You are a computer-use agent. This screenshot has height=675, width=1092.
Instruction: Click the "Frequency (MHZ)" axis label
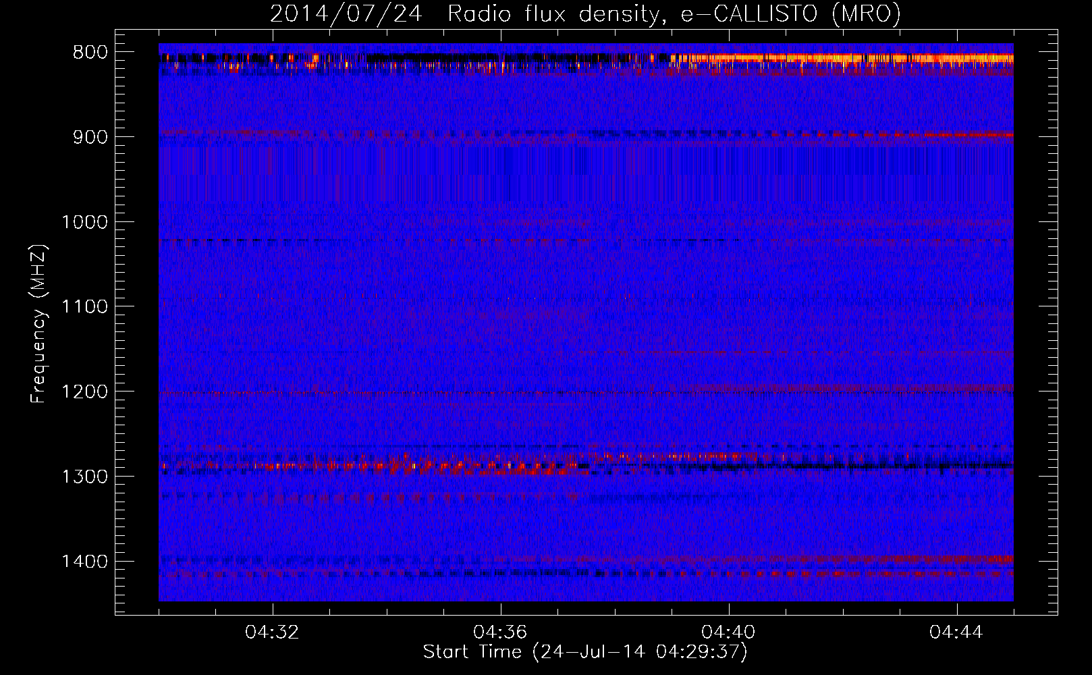(x=38, y=324)
